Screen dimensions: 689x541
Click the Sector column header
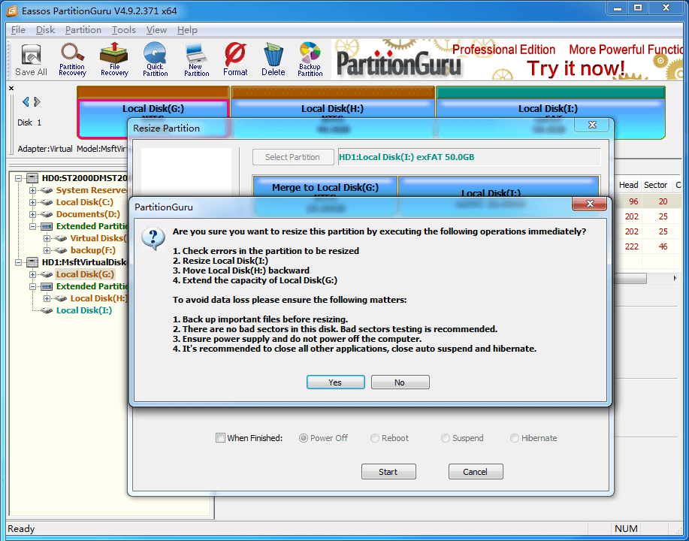coord(656,185)
